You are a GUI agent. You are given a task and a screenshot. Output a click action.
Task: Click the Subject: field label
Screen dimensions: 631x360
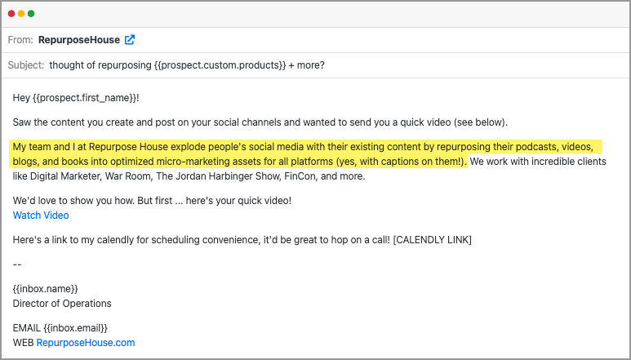pyautogui.click(x=25, y=64)
